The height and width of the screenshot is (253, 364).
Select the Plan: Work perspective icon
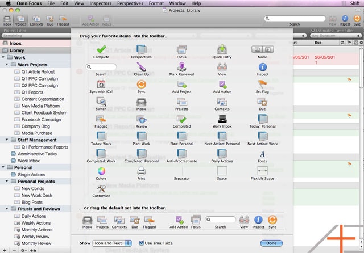click(x=141, y=136)
